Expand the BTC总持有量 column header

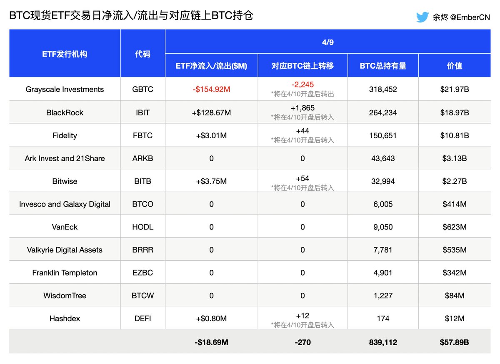(x=382, y=65)
